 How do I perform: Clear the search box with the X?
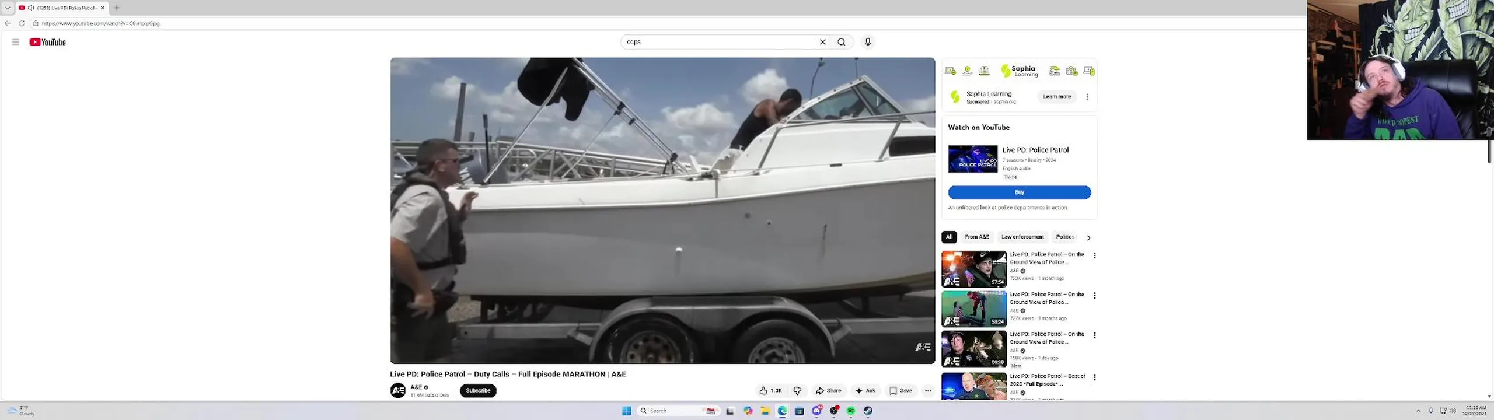(823, 42)
